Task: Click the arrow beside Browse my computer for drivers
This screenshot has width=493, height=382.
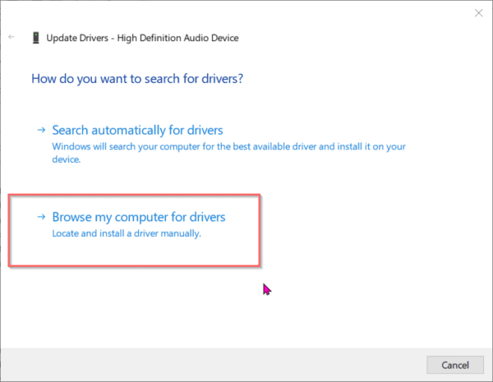Action: click(39, 218)
